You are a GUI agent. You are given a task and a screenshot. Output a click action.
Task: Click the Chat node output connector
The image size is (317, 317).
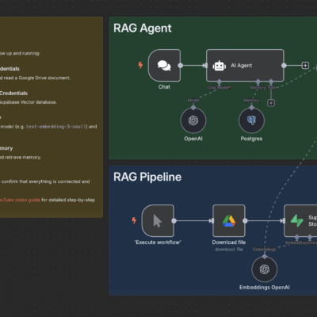[x=181, y=65]
